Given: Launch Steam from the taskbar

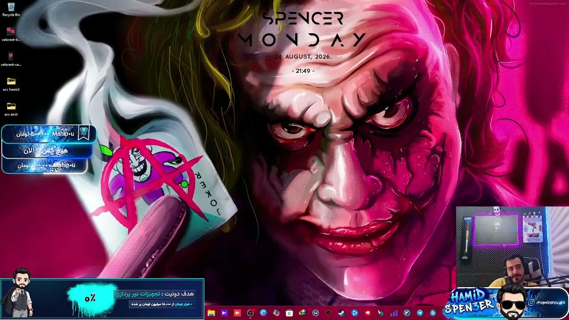Looking at the screenshot, I should point(341,313).
